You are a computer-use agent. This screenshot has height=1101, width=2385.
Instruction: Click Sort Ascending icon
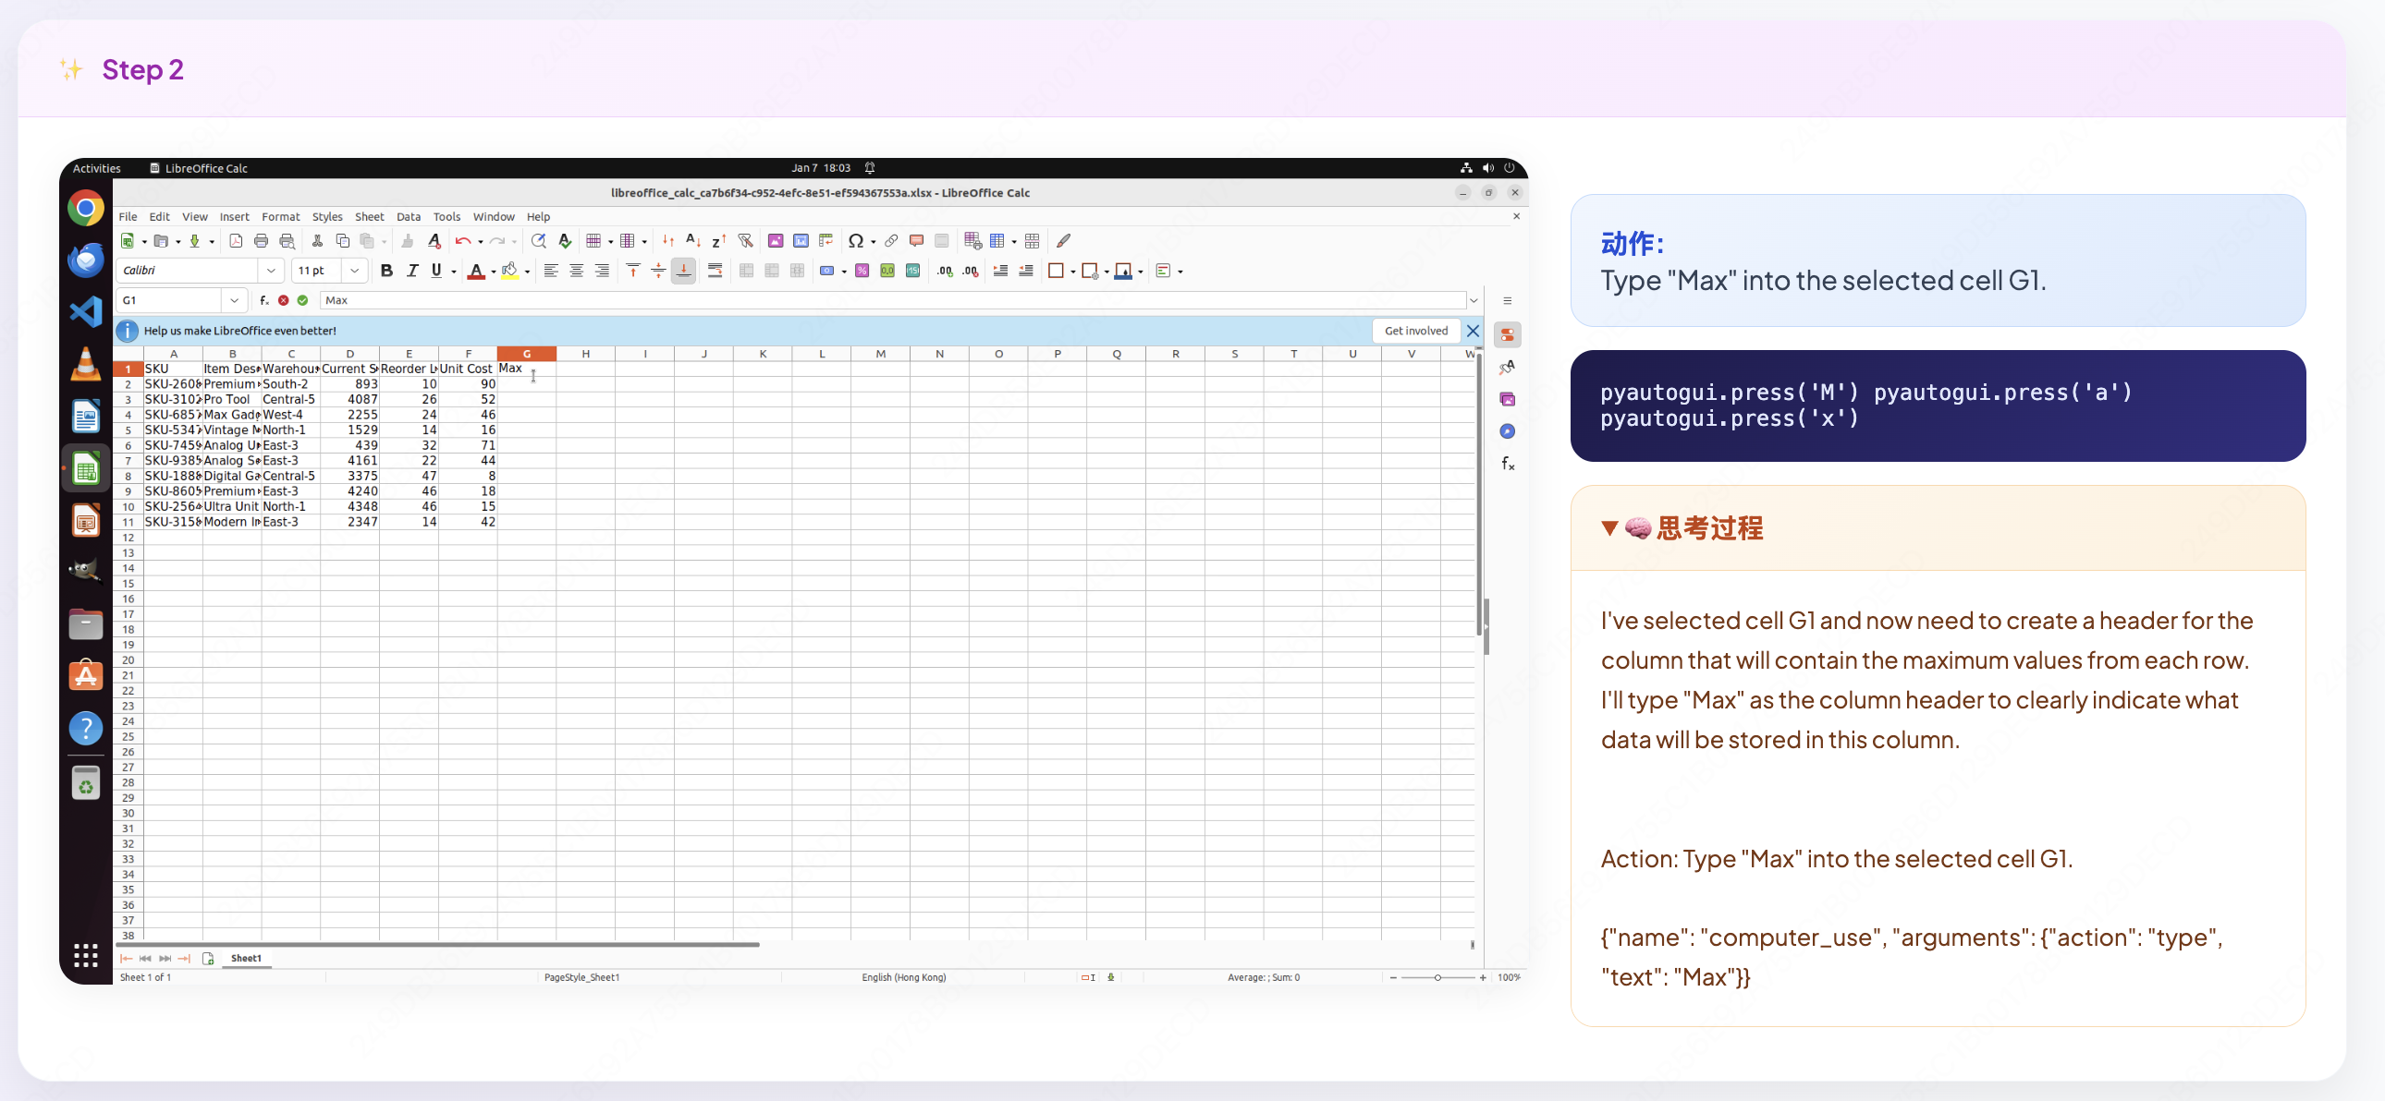coord(692,241)
